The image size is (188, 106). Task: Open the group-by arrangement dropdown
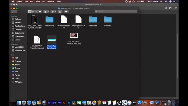point(46,12)
